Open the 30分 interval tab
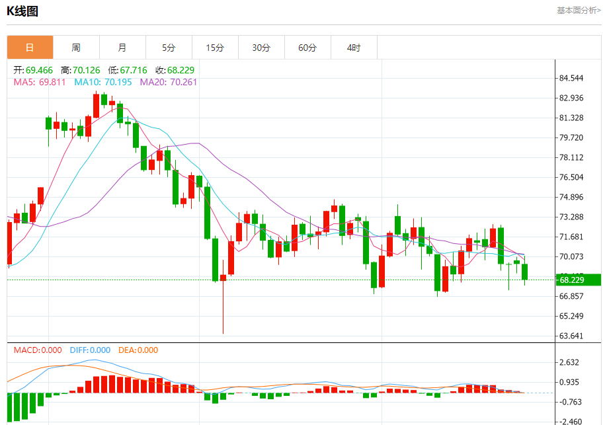This screenshot has height=425, width=607. point(261,47)
